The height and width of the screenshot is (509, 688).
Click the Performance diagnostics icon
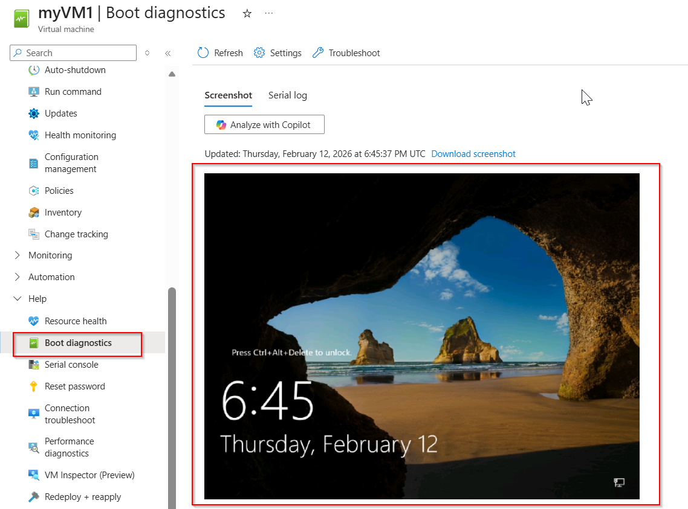pyautogui.click(x=34, y=447)
